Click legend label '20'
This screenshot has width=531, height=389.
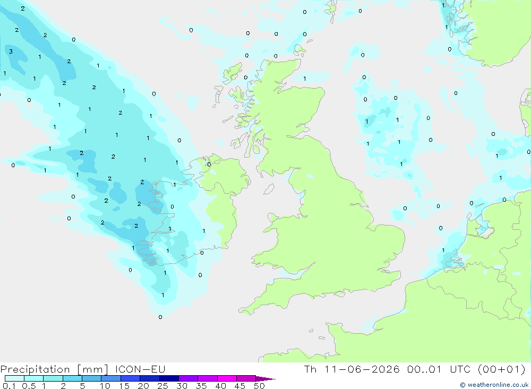[143, 386]
